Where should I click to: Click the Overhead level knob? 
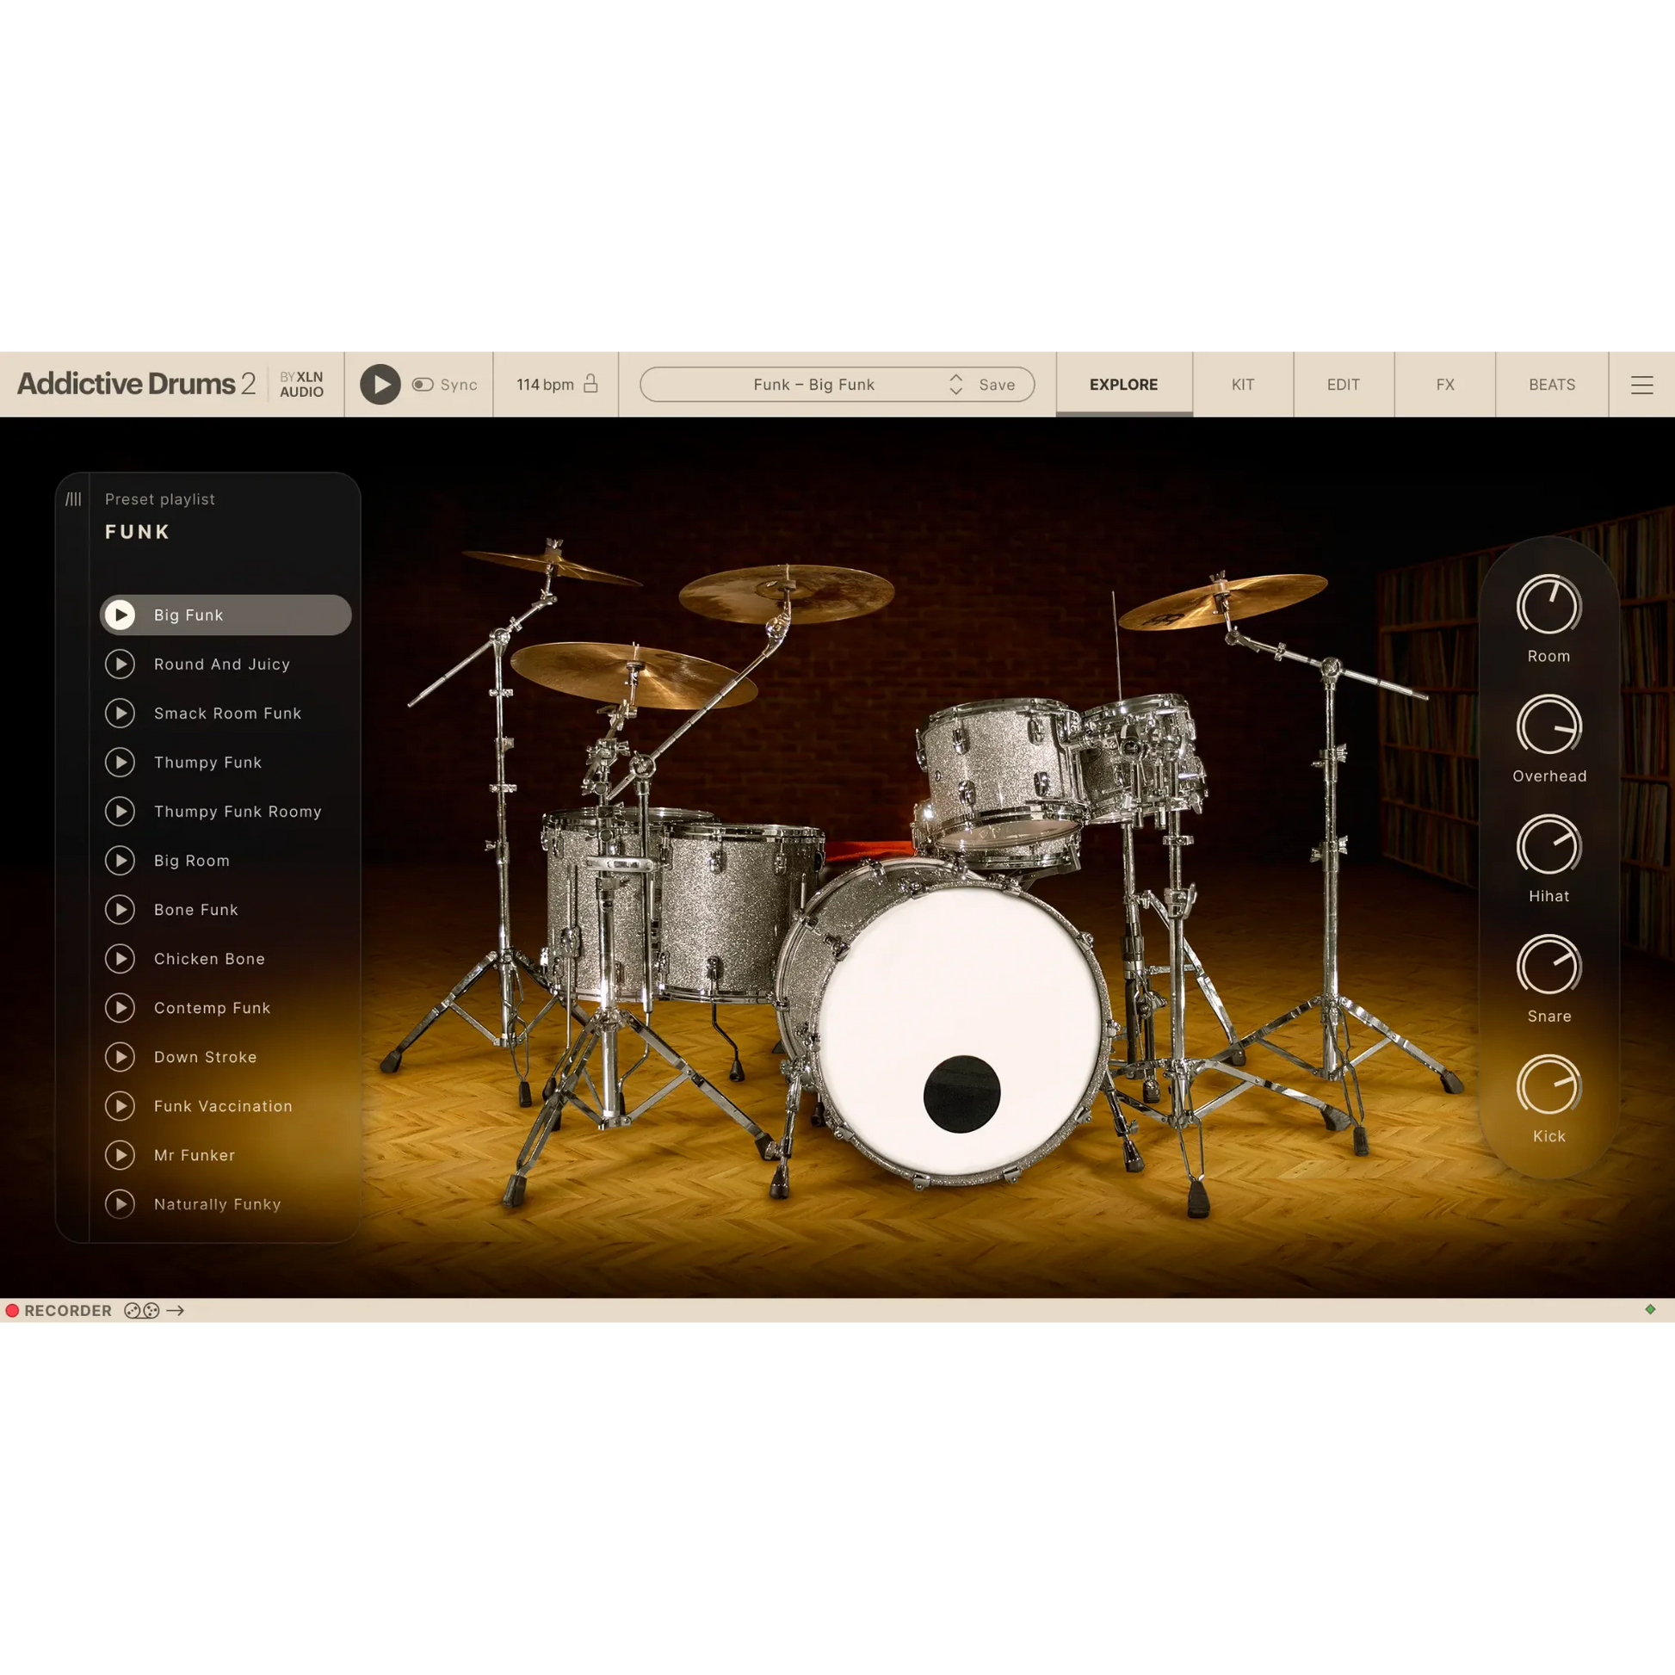coord(1548,726)
